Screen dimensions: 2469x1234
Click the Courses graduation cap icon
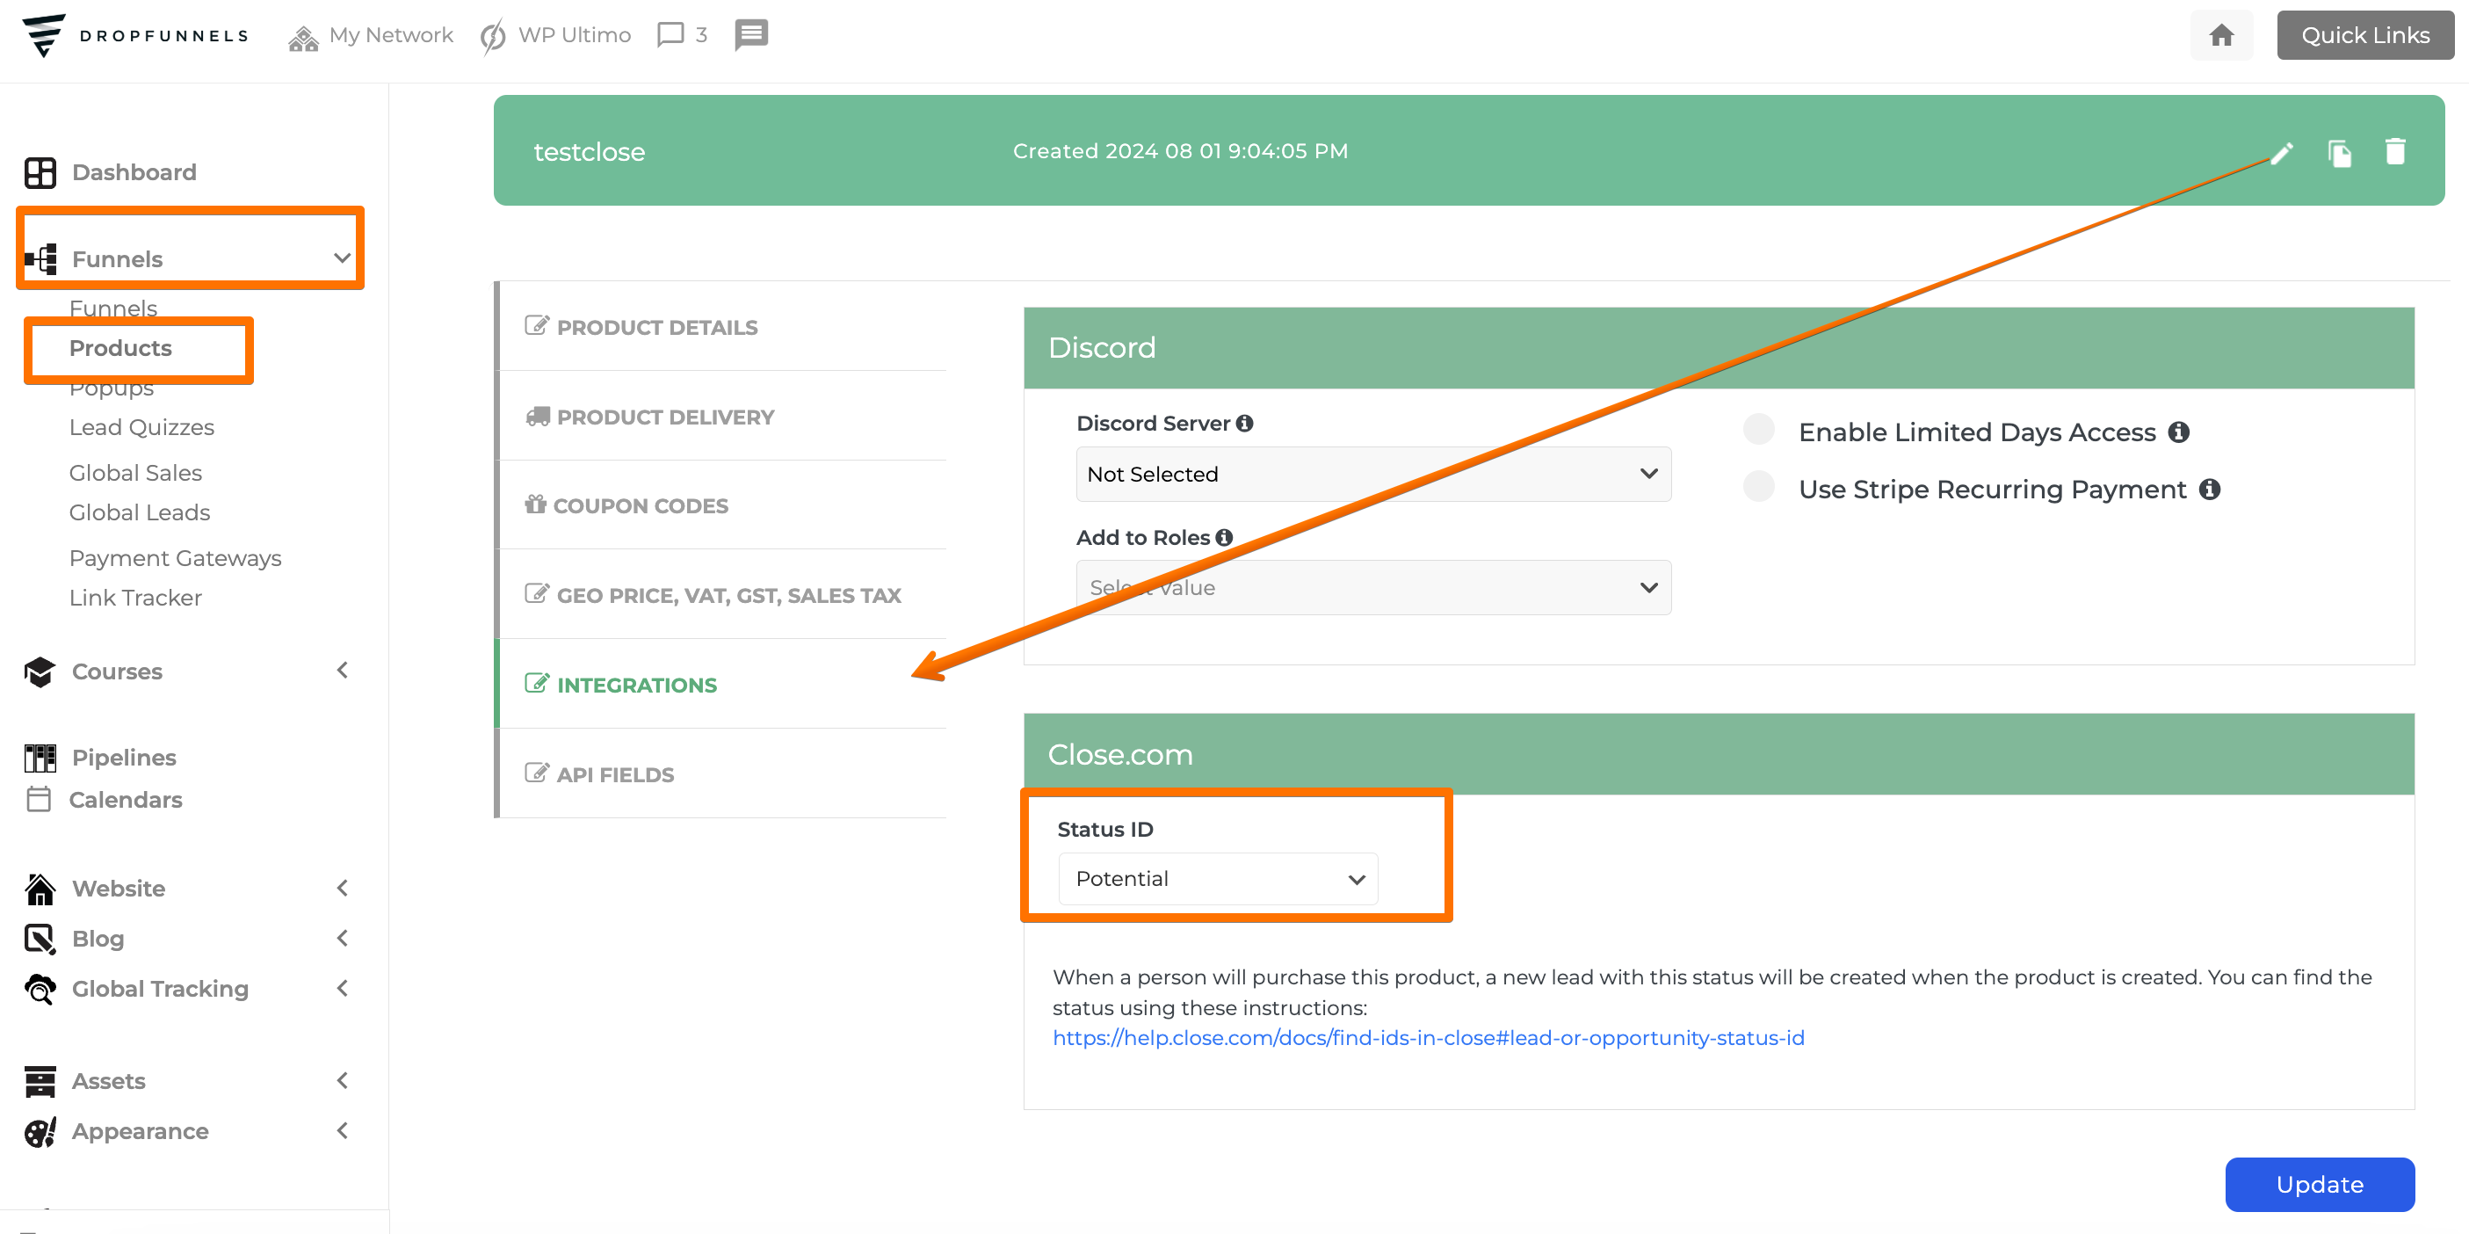[40, 672]
